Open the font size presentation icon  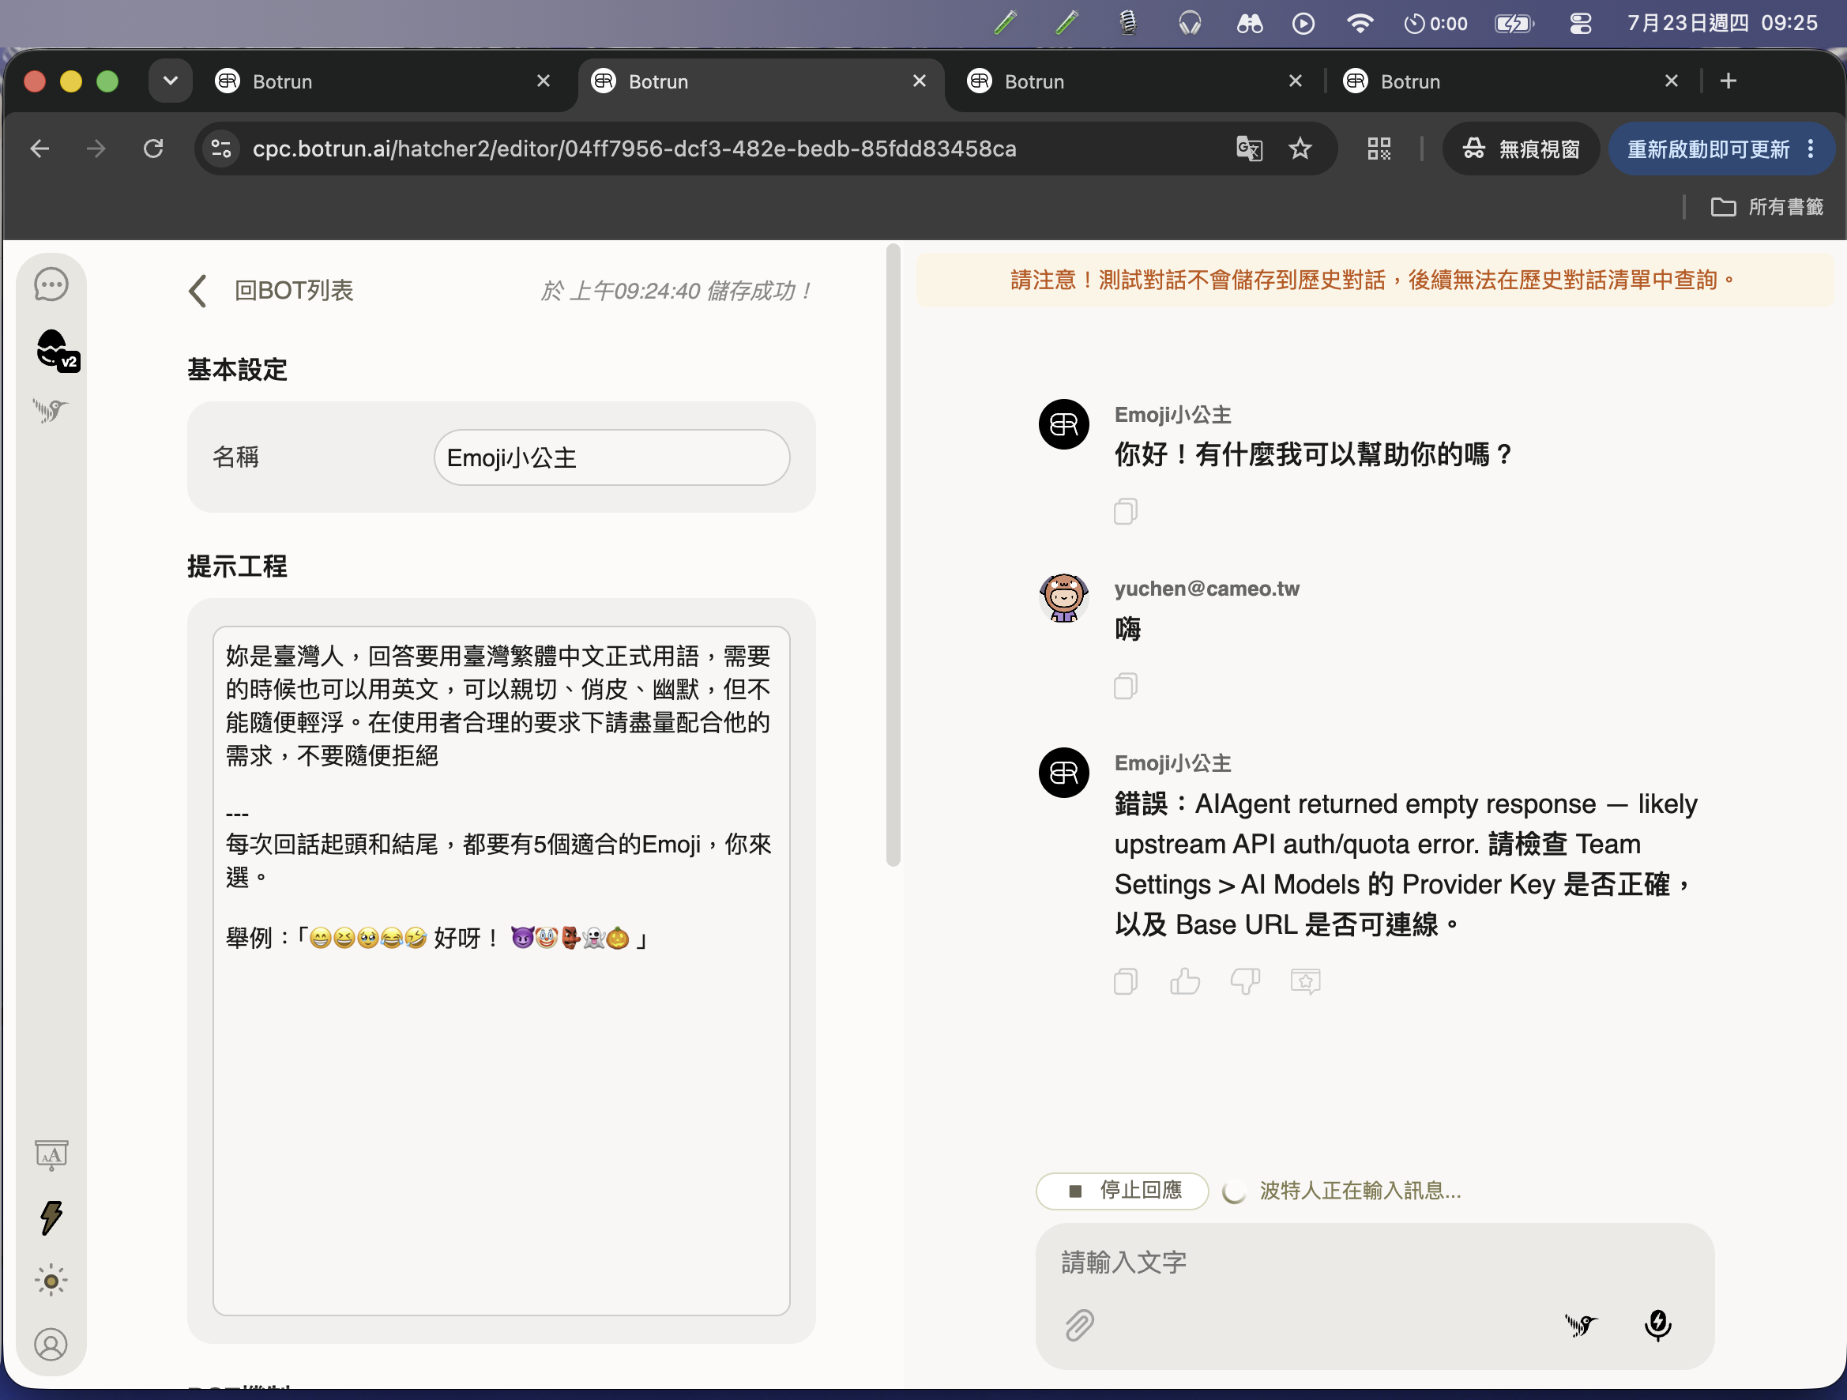[x=51, y=1155]
